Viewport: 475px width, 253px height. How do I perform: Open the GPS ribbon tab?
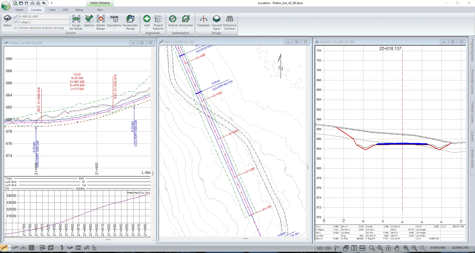tap(65, 10)
